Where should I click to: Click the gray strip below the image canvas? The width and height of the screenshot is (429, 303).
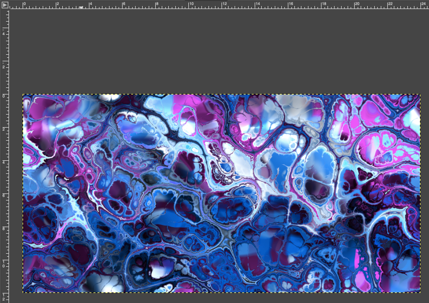221,298
